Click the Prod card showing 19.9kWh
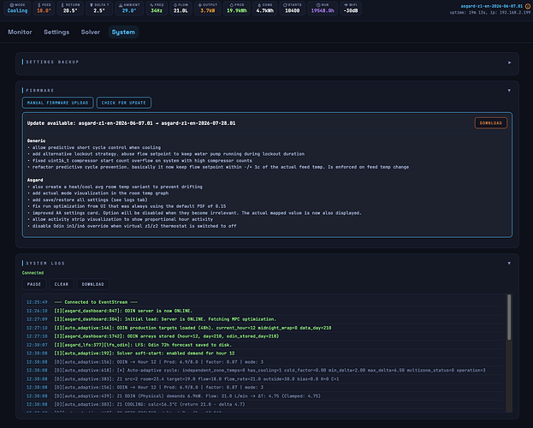Screen dimensions: 533x428 coord(237,9)
